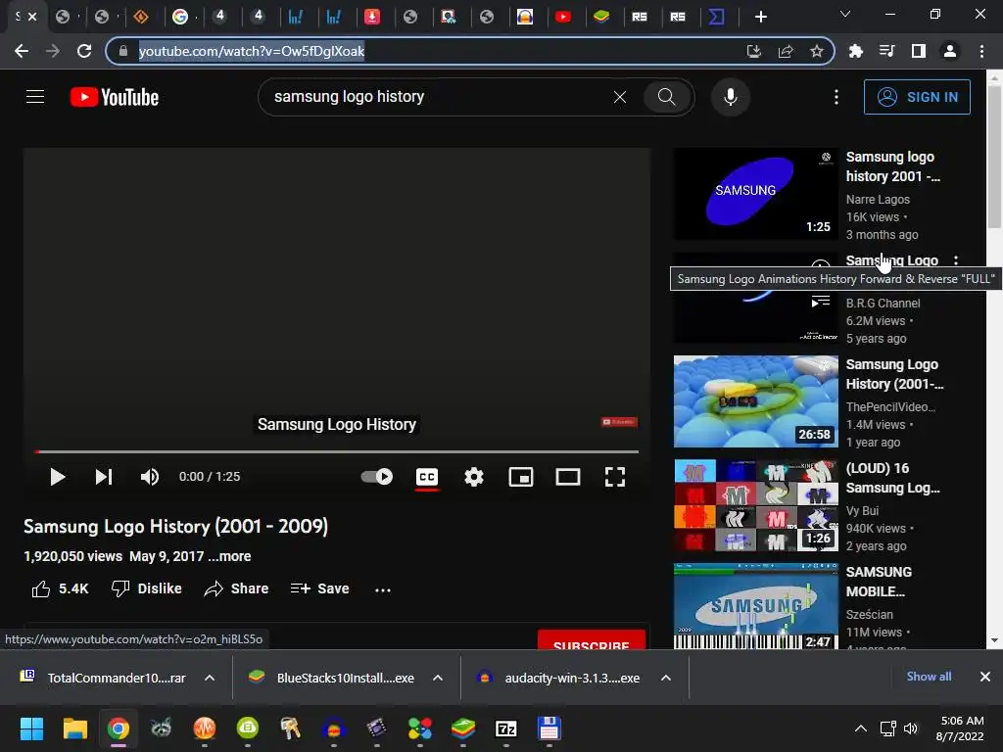Open File Explorer from taskbar
Screen dimensions: 1003x752
pos(74,728)
